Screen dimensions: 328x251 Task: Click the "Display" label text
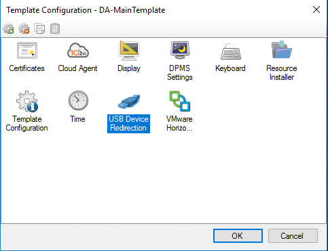point(129,68)
